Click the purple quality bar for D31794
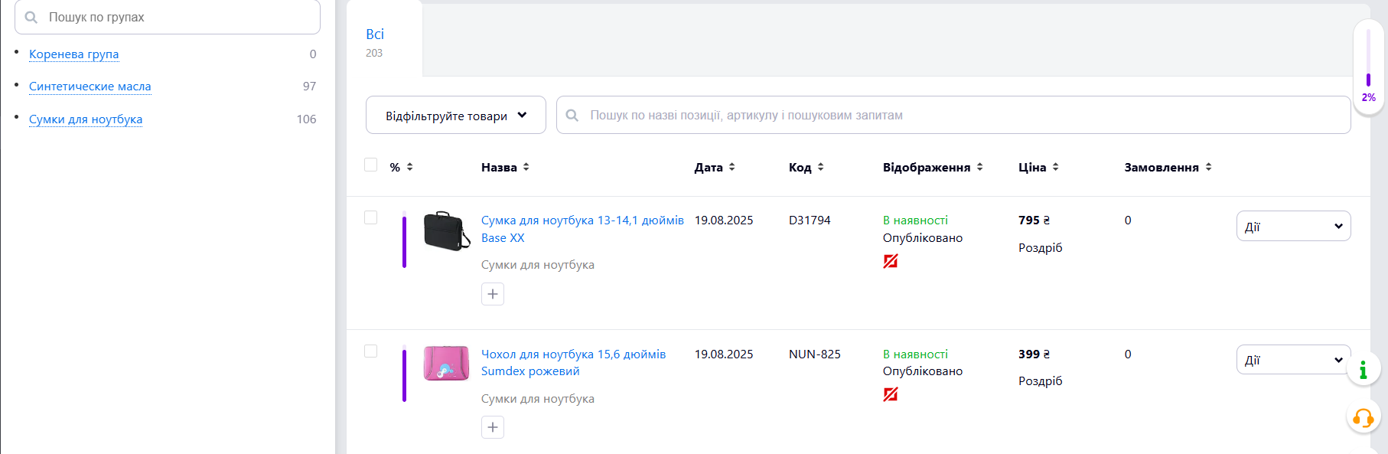 (404, 240)
